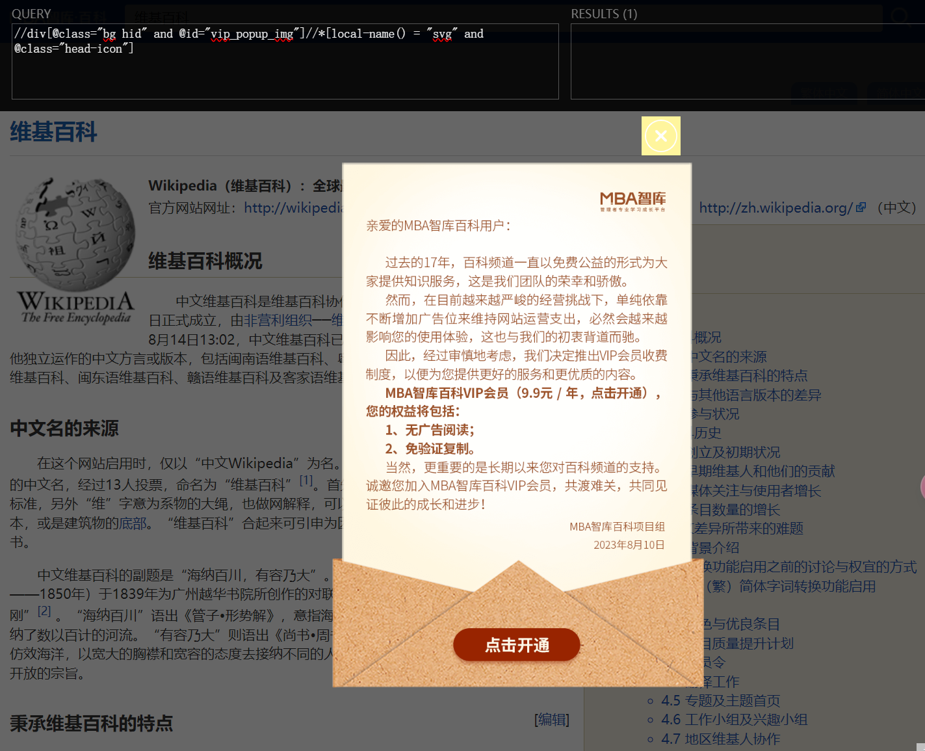This screenshot has width=925, height=751.
Task: Click inside the QUERY XPath input box
Action: [x=285, y=61]
